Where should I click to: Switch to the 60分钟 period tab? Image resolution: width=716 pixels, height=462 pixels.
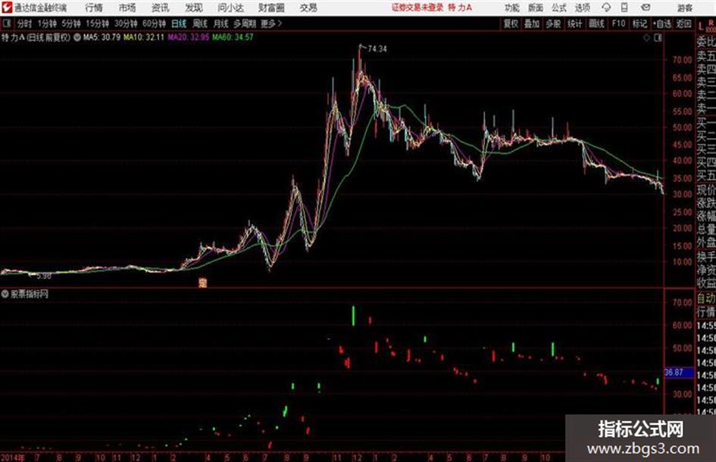pos(154,24)
